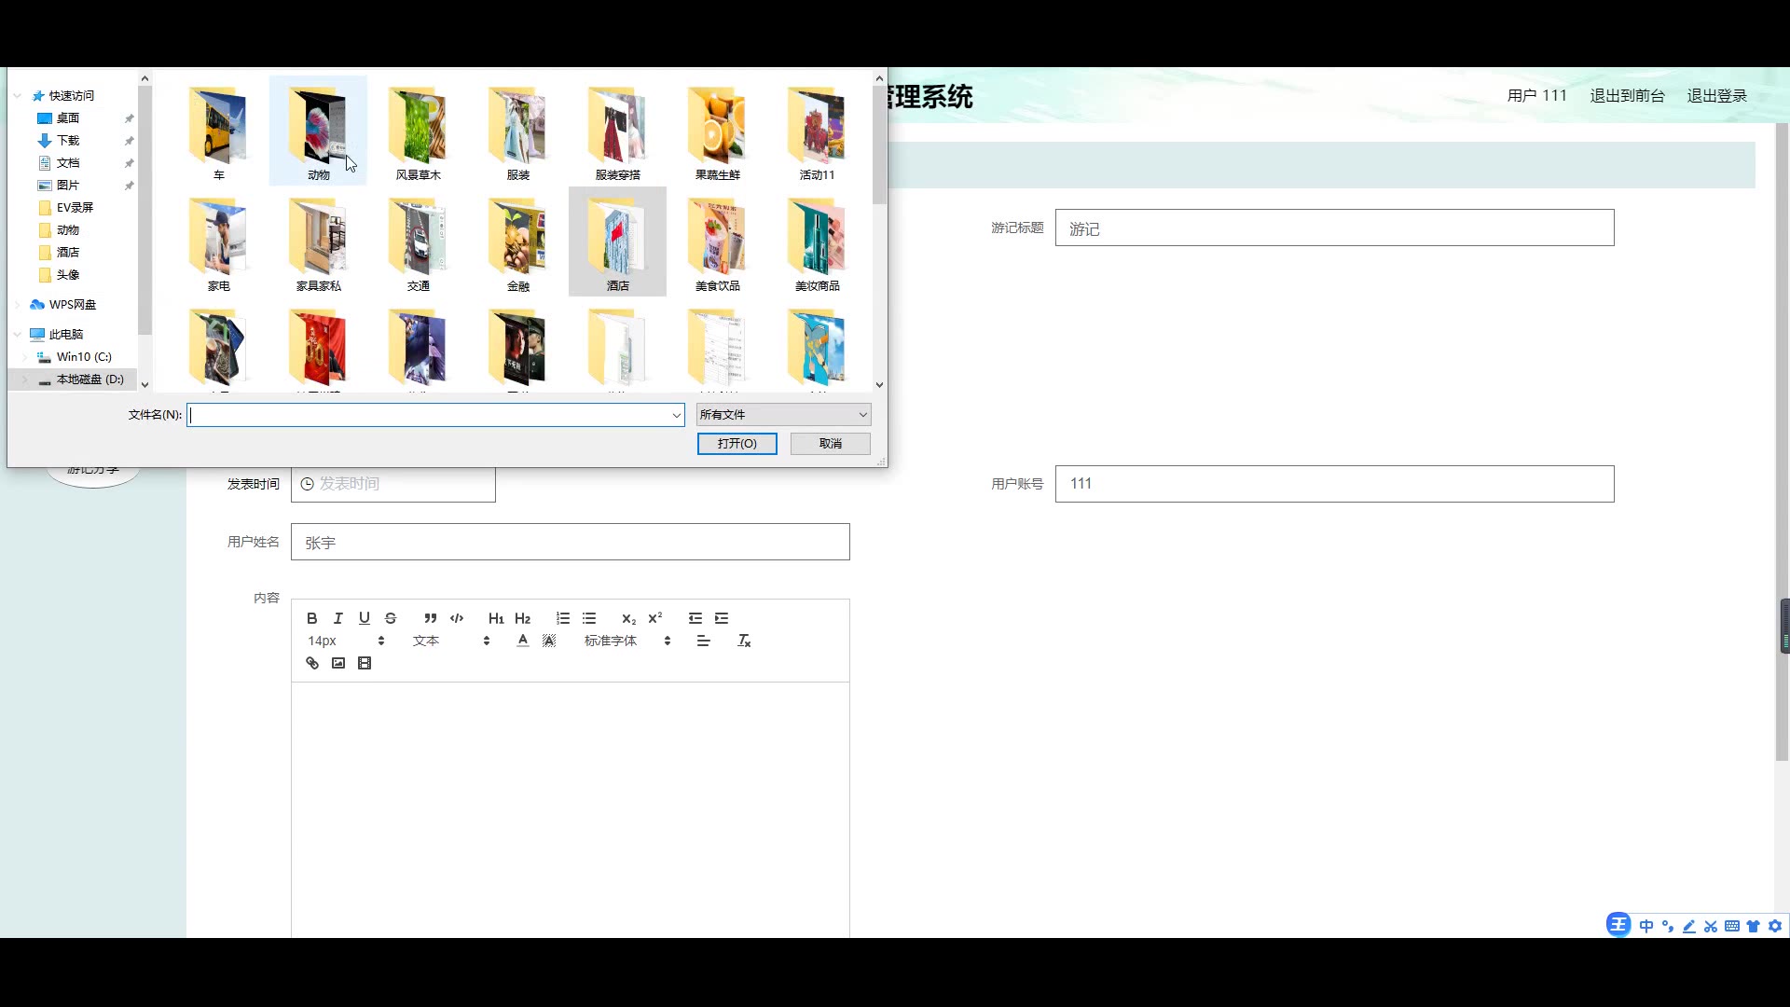The image size is (1790, 1007).
Task: Open the text background color picker
Action: [549, 641]
